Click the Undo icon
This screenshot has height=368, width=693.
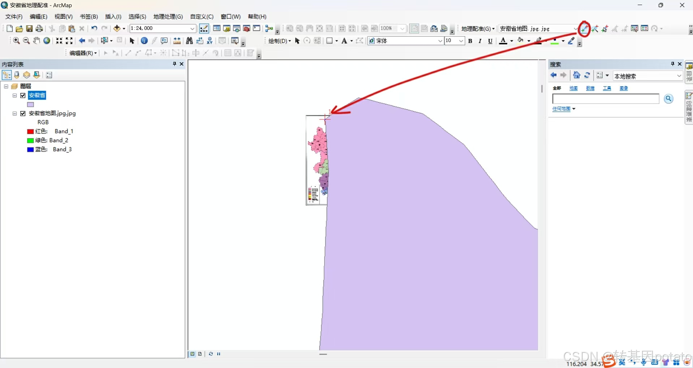[x=94, y=29]
